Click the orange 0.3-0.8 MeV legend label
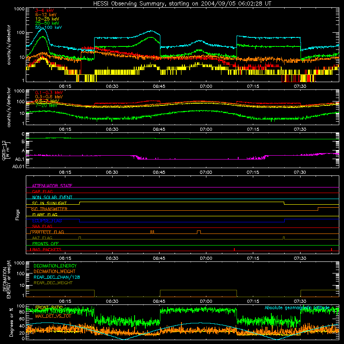This screenshot has width=344, height=344. [x=49, y=97]
